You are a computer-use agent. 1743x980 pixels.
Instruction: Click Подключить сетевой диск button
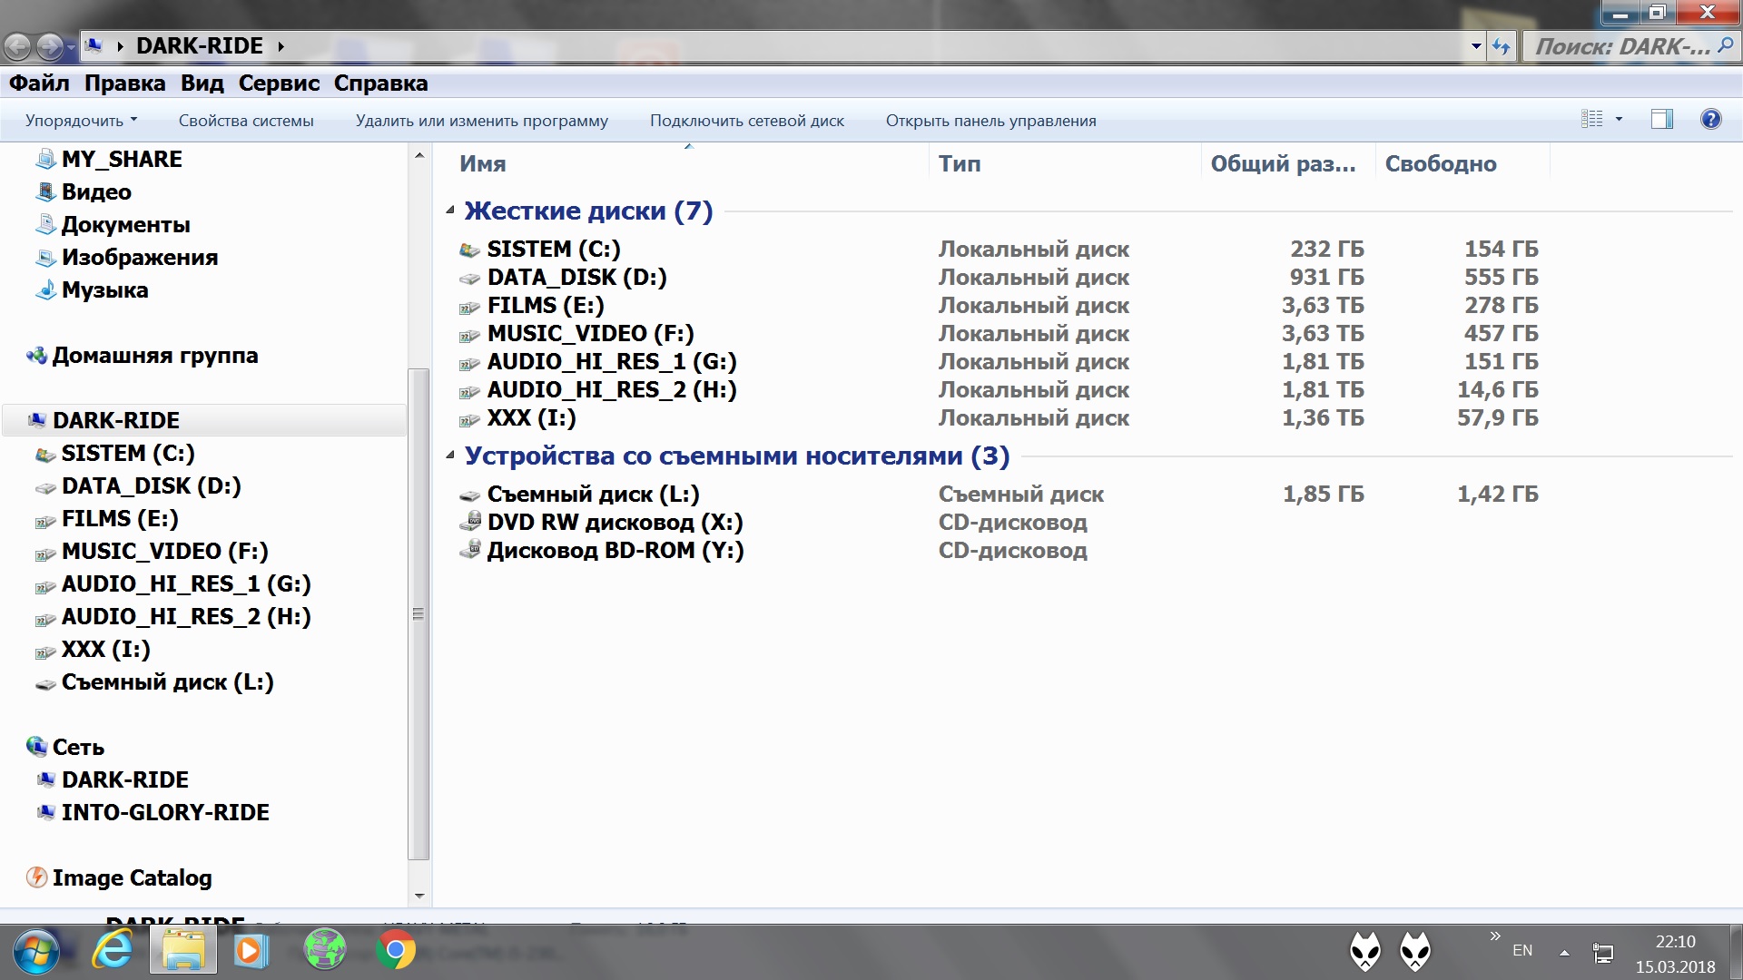pos(746,121)
